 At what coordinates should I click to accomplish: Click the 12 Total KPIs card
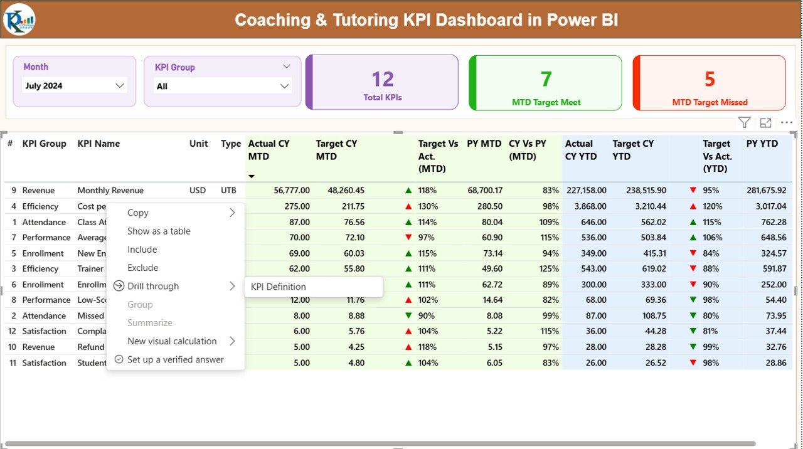coord(381,82)
